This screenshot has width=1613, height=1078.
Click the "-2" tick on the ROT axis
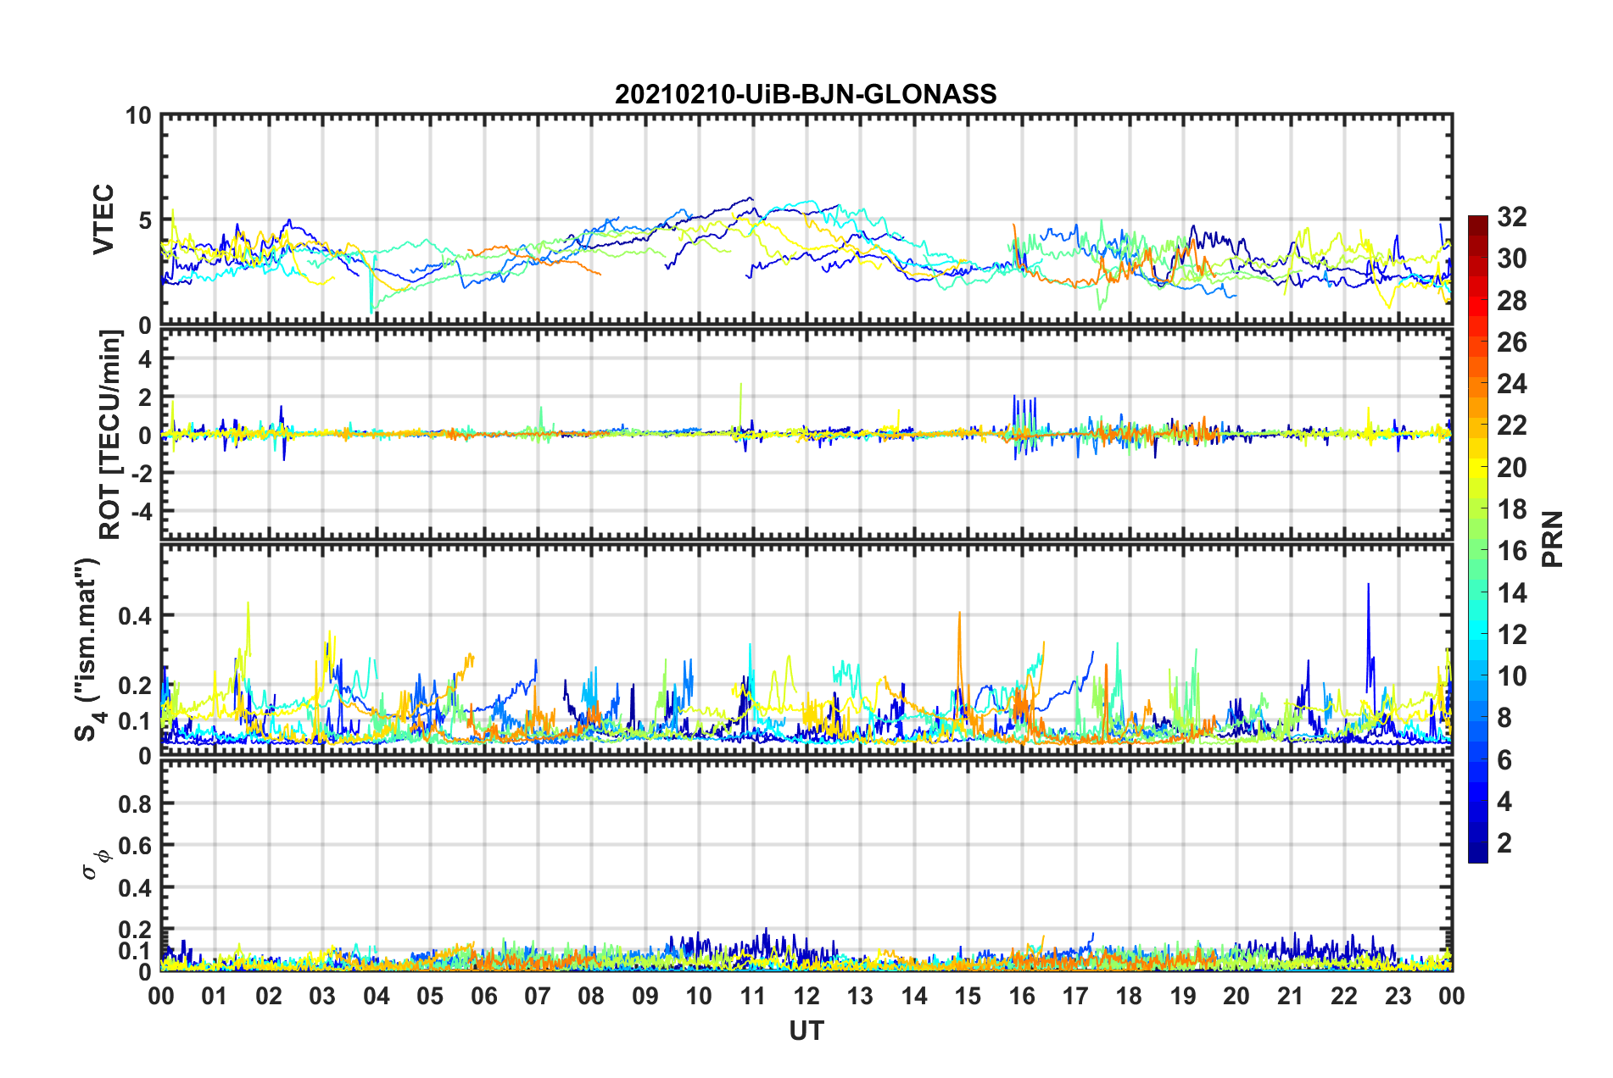pyautogui.click(x=141, y=474)
